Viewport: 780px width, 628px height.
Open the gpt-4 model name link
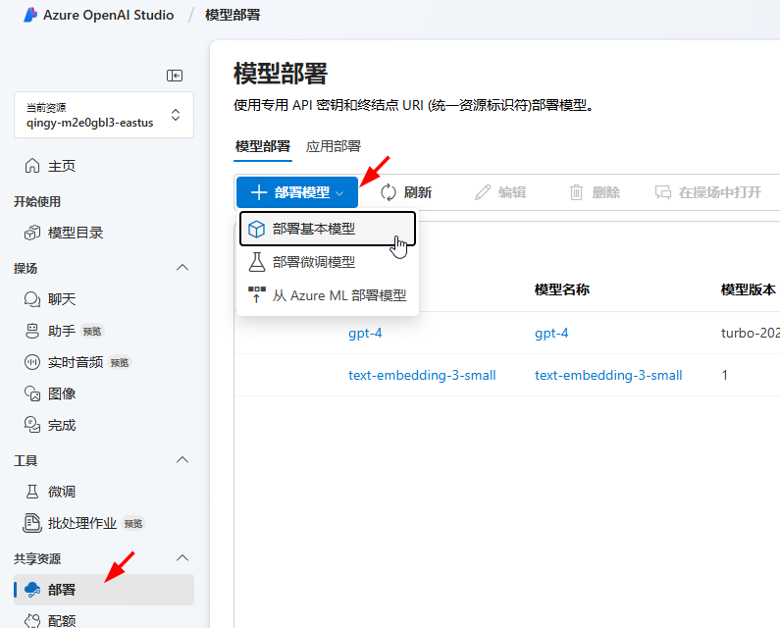click(551, 333)
